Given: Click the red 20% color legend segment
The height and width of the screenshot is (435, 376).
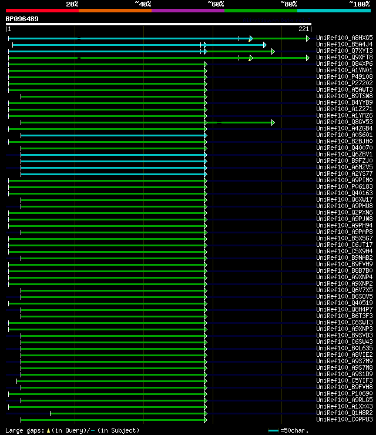Looking at the screenshot, I should [x=42, y=11].
